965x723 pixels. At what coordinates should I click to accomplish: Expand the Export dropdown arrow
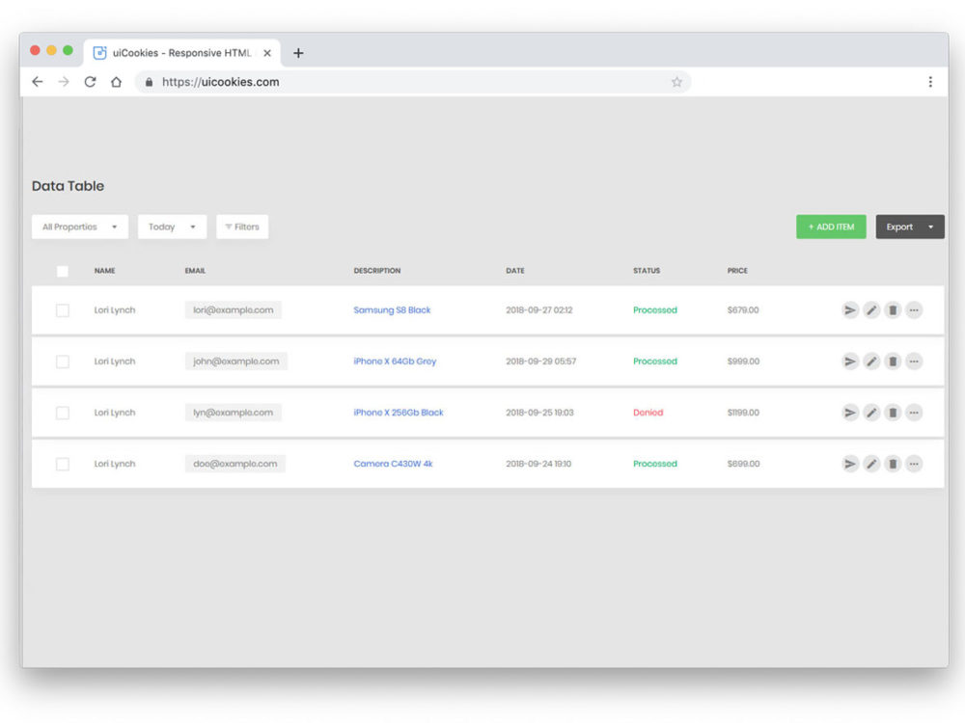[x=930, y=228]
